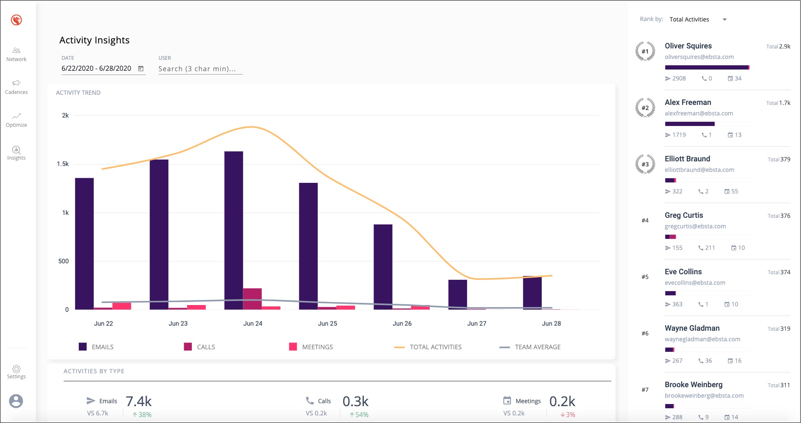Viewport: 801px width, 423px height.
Task: Open the date range calendar icon
Action: click(141, 69)
